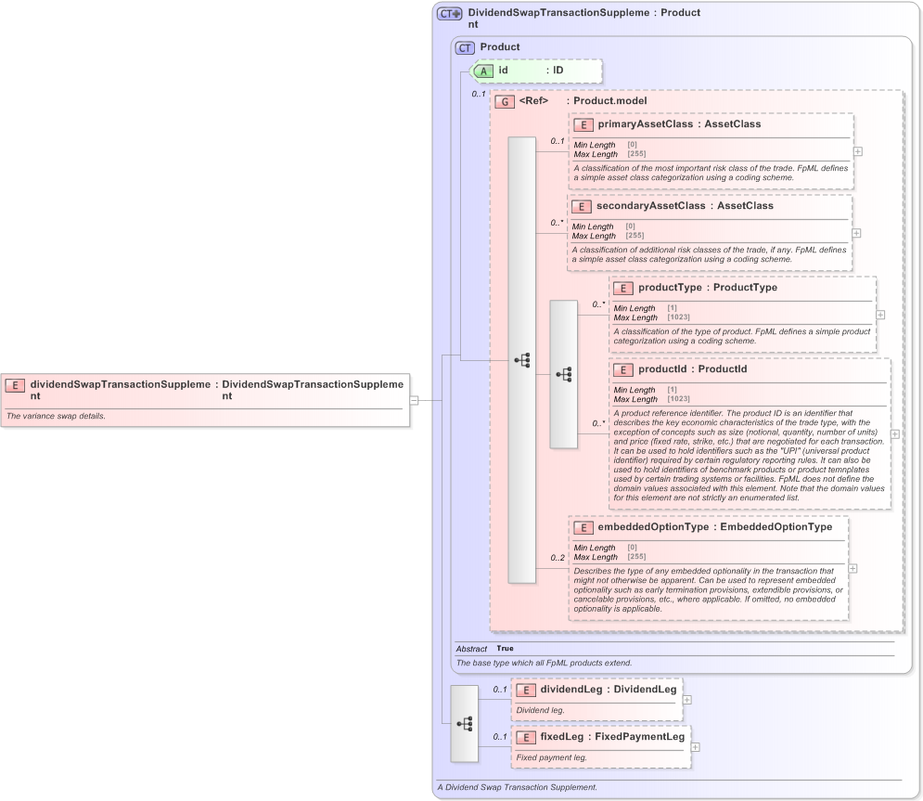The width and height of the screenshot is (923, 801).
Task: Click the E icon of productType
Action: (x=622, y=289)
